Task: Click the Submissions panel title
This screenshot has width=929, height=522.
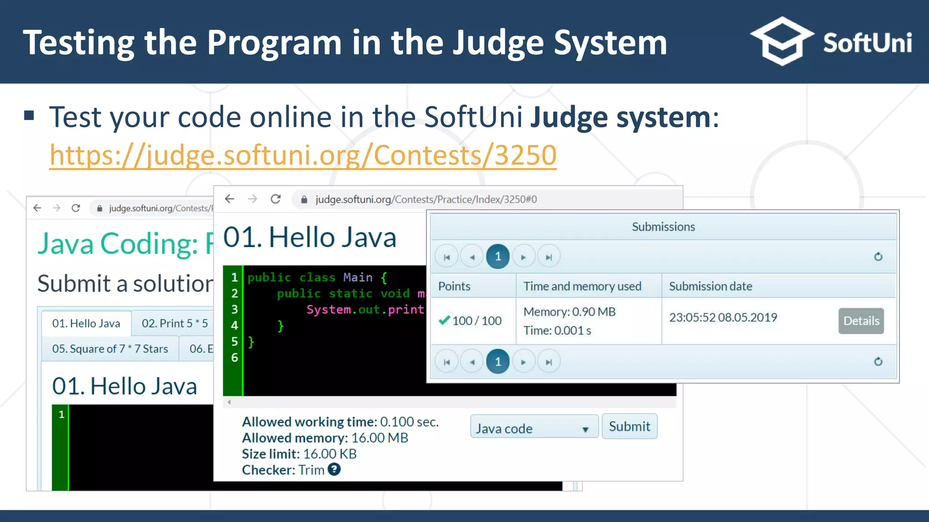Action: (663, 227)
